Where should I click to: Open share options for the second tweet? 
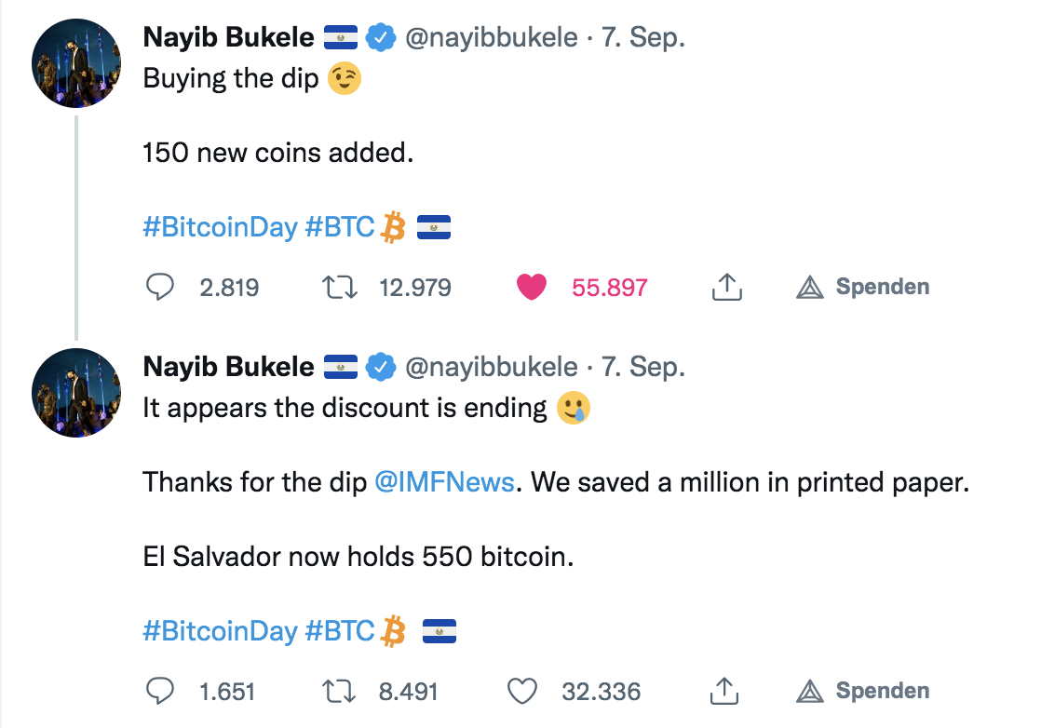726,691
